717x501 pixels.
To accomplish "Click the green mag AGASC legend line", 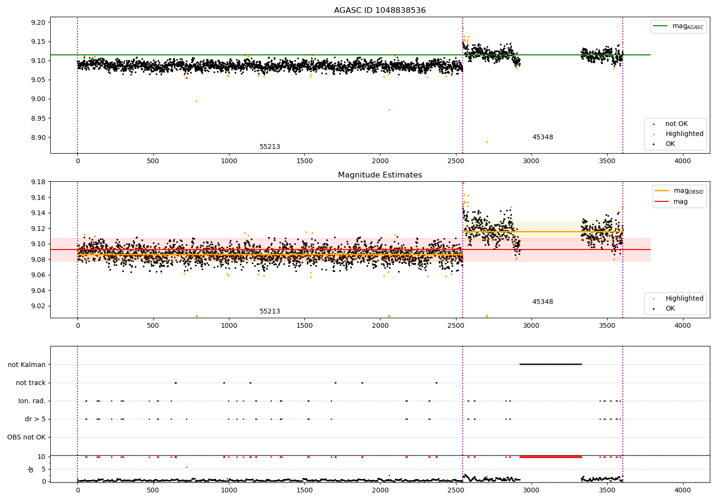I will [x=661, y=26].
